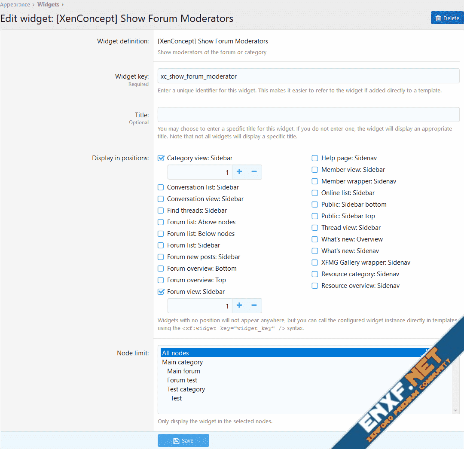Go to Appearance breadcrumb link

coord(15,5)
